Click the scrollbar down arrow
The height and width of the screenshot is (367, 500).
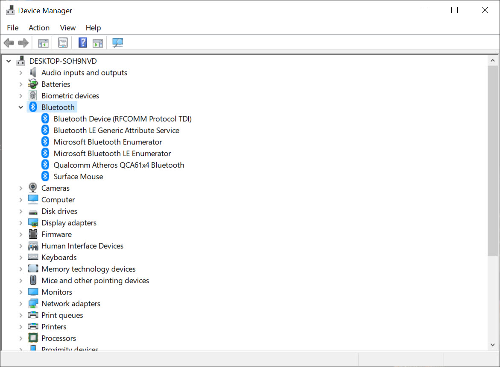[x=493, y=345]
